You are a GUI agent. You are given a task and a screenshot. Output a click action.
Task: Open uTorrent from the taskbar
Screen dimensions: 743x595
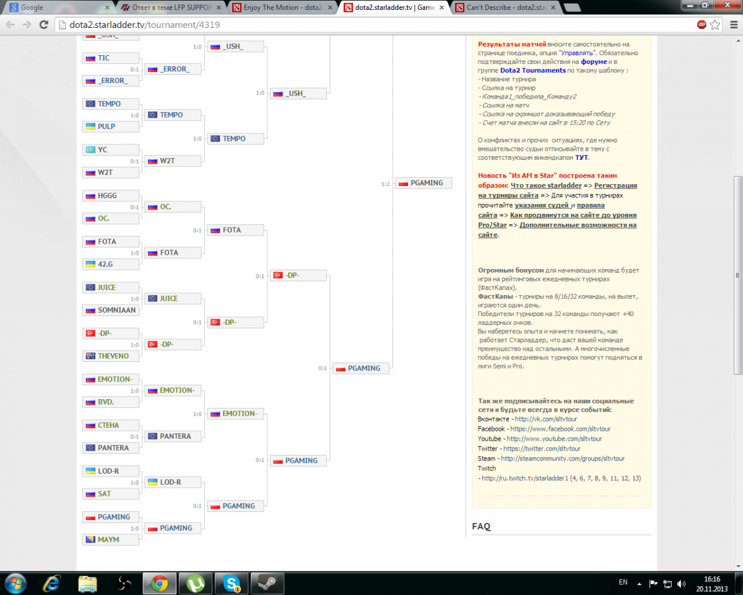click(196, 583)
